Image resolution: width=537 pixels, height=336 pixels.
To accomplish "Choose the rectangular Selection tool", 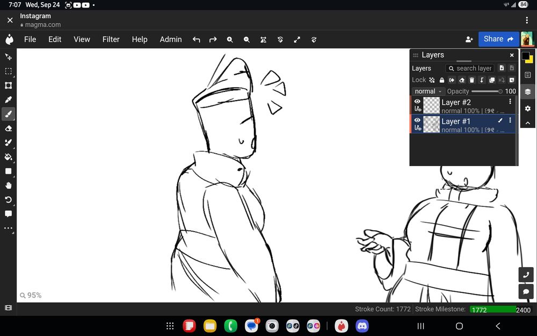I will (8, 71).
